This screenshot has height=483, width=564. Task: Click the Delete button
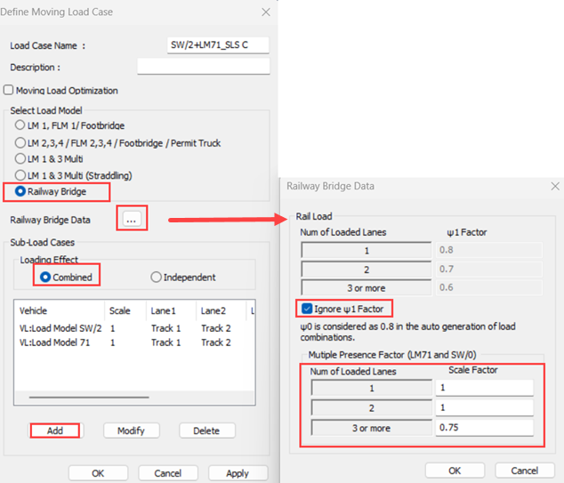206,431
